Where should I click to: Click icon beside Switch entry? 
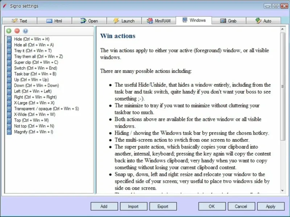[9, 68]
